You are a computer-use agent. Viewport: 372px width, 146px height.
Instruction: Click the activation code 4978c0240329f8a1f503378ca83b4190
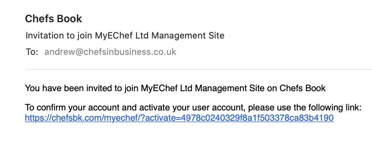click(257, 118)
